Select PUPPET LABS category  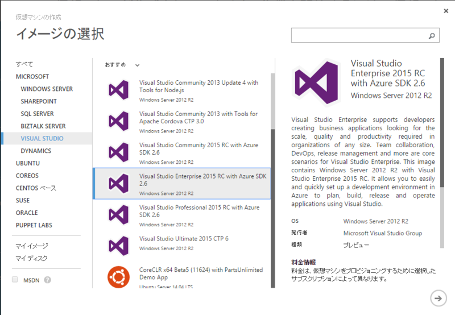coord(34,225)
